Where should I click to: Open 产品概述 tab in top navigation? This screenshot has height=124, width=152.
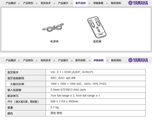(x=11, y=3)
